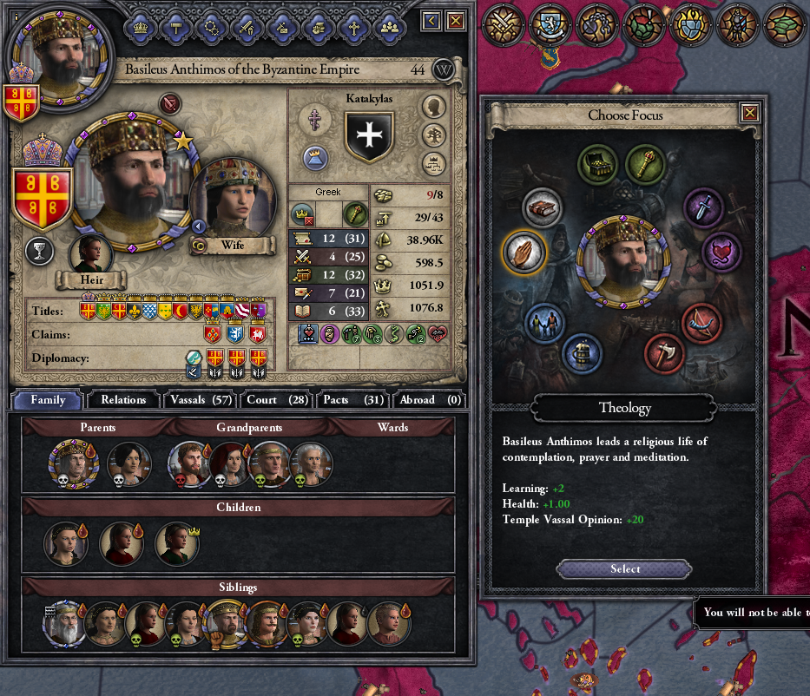Go back with the left arrow button
The height and width of the screenshot is (696, 810).
click(x=431, y=21)
